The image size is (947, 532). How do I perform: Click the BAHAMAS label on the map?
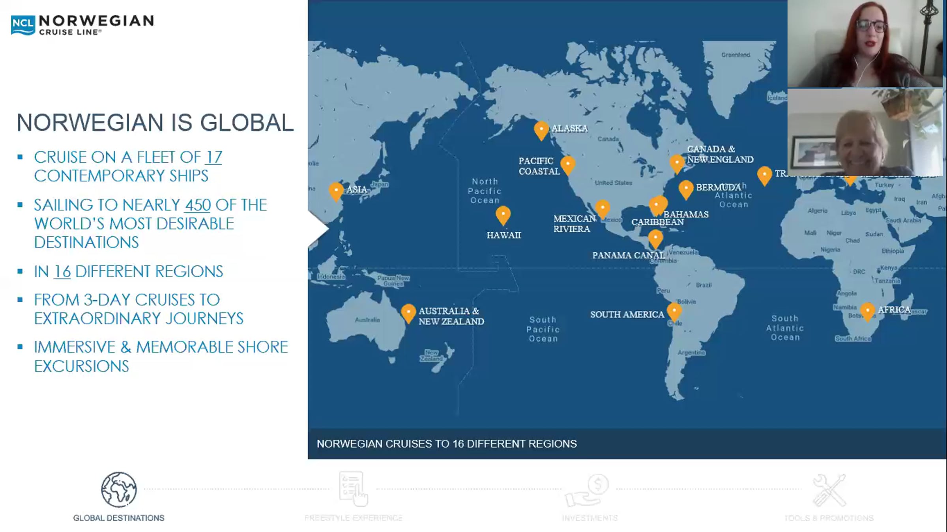coord(686,214)
